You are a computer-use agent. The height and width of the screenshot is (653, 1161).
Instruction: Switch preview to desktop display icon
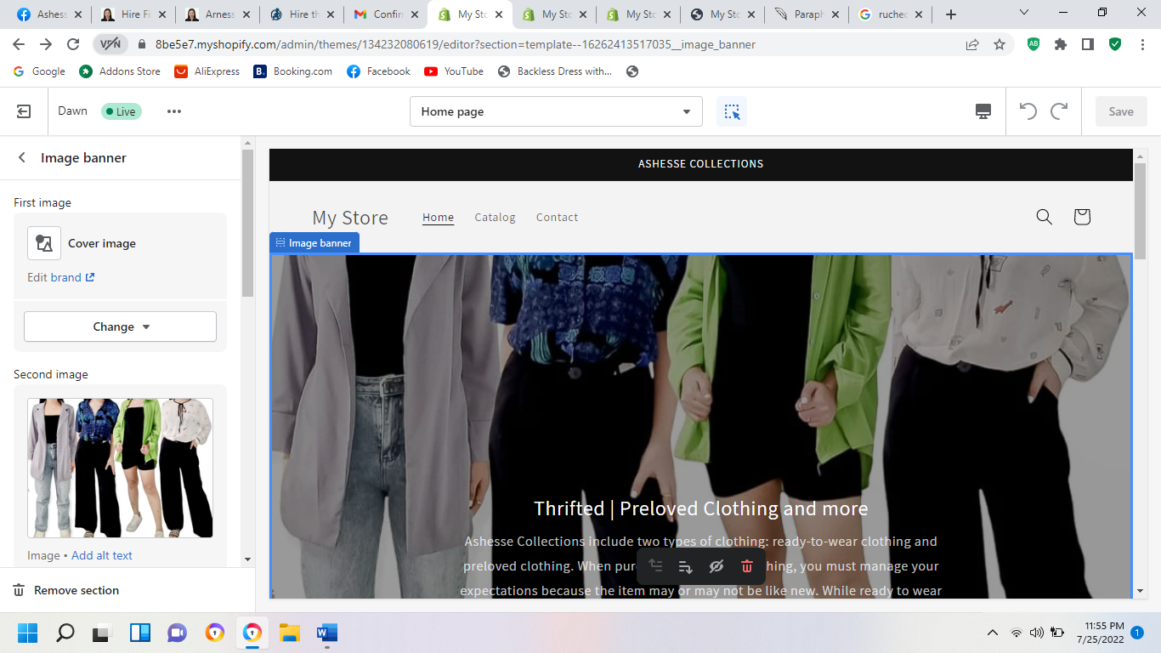(983, 111)
